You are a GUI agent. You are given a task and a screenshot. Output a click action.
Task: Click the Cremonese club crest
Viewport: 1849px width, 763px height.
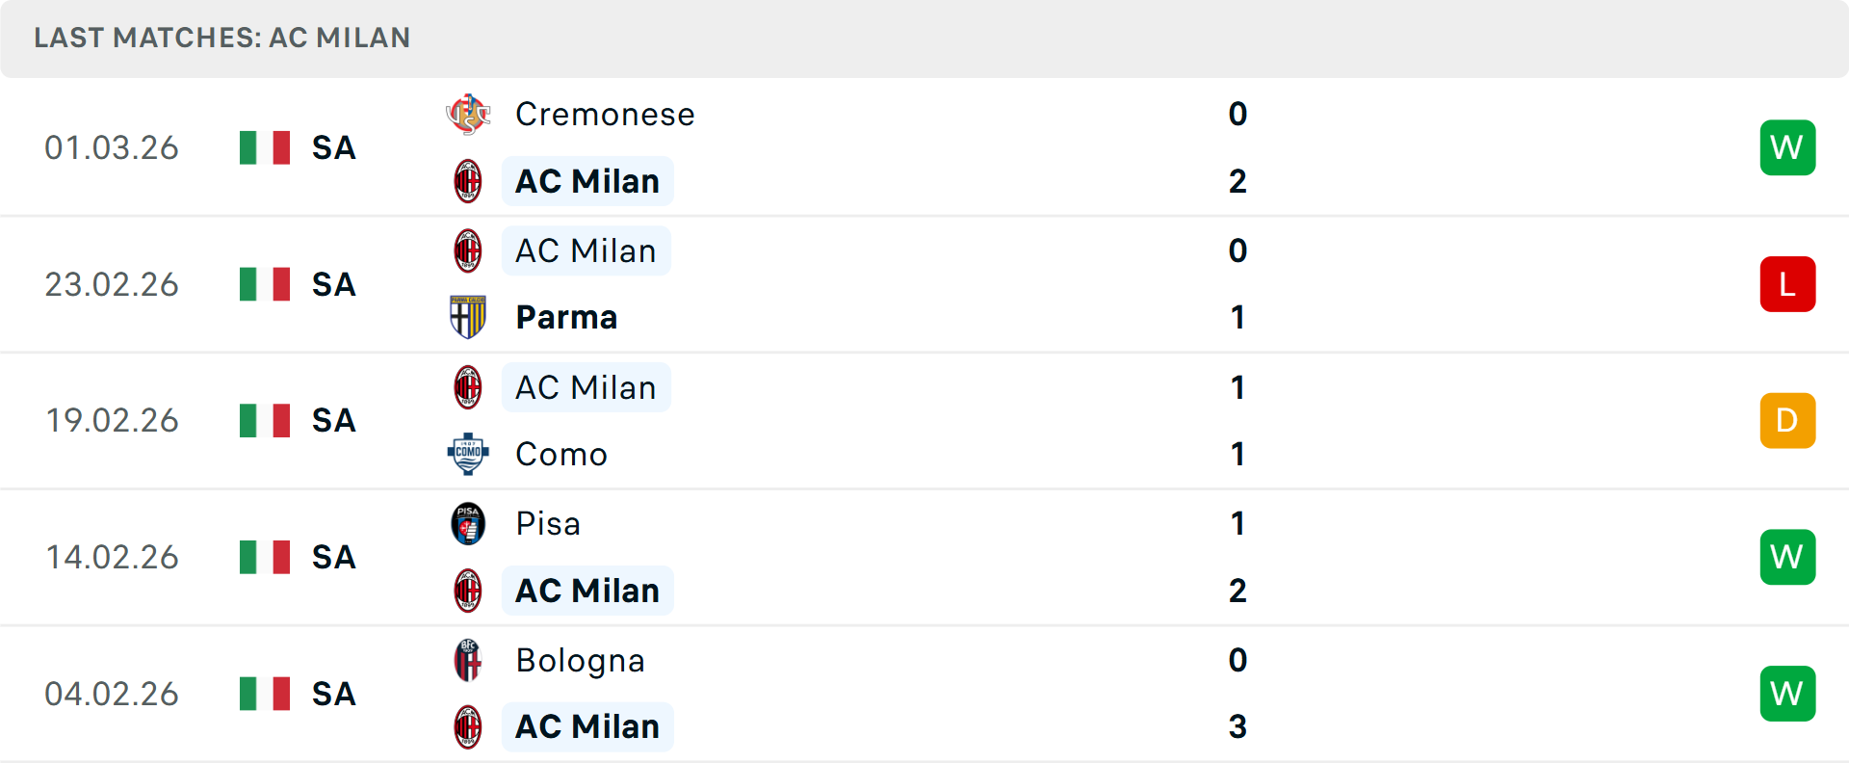point(469,112)
